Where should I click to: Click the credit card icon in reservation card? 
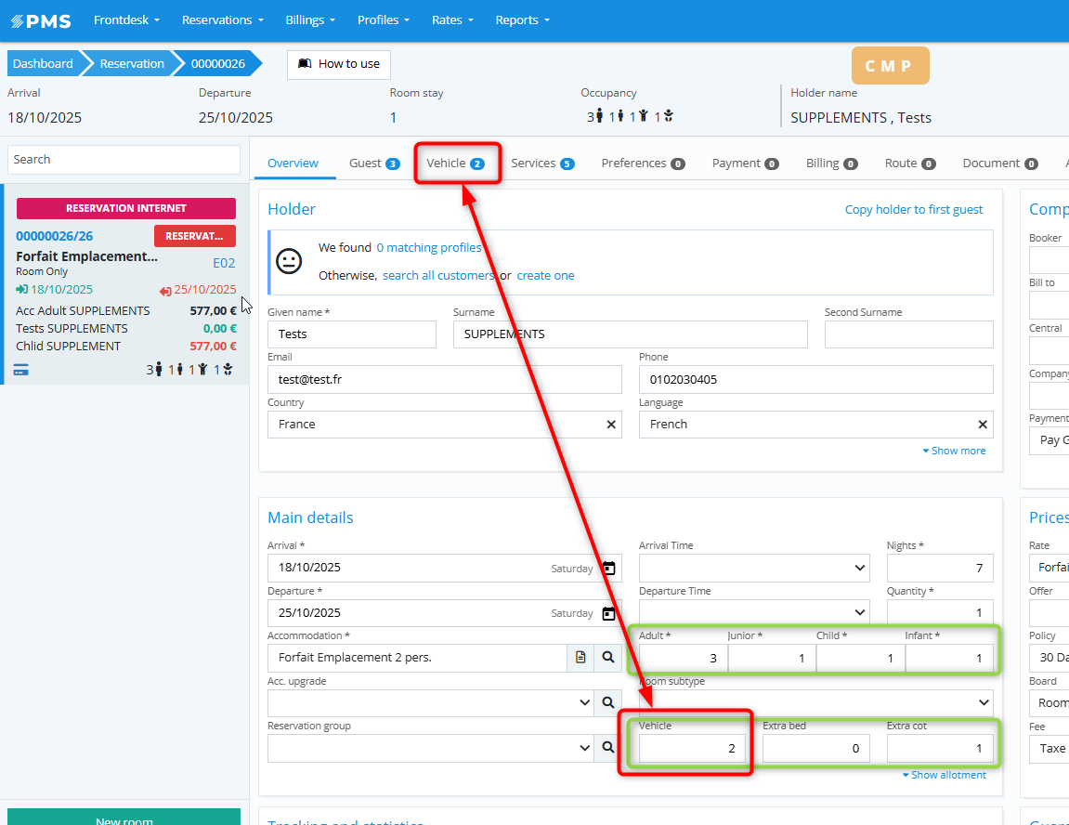pyautogui.click(x=21, y=370)
